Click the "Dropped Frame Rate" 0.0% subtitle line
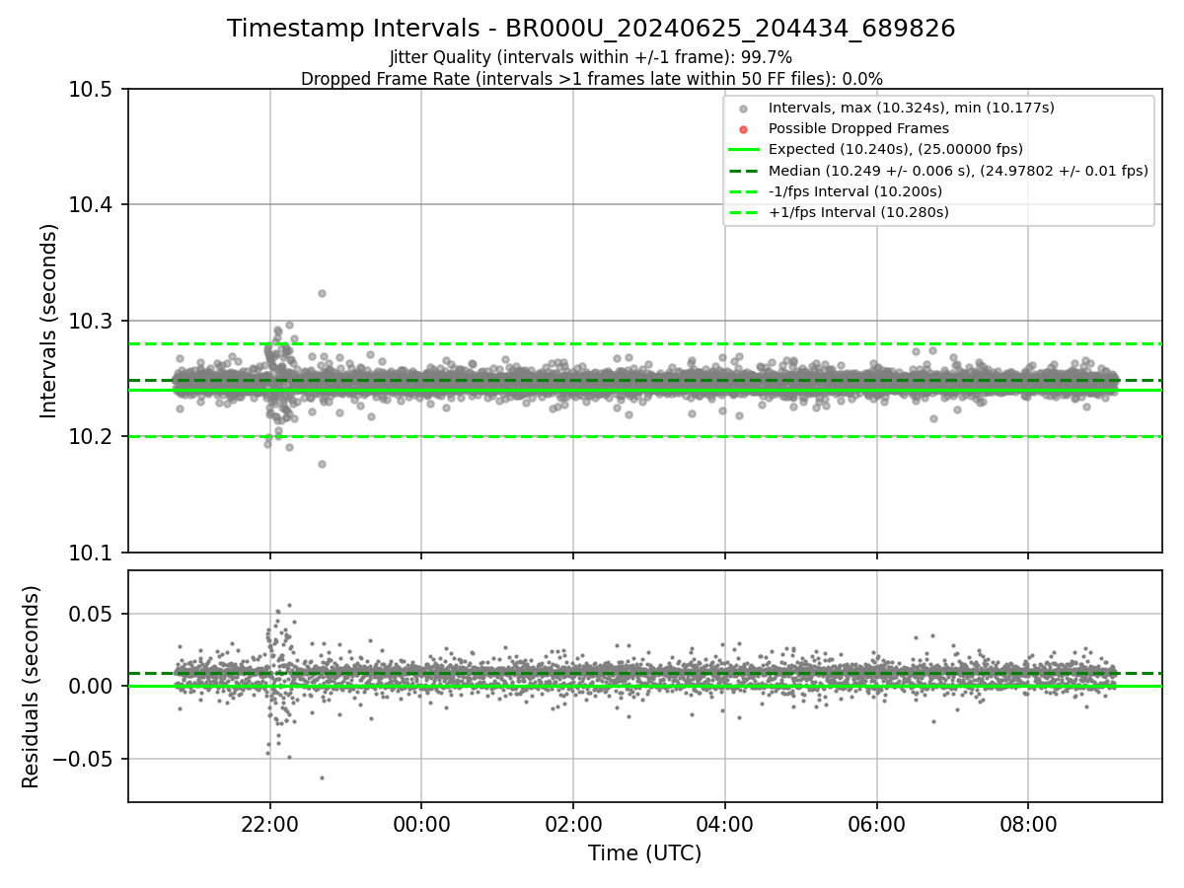The height and width of the screenshot is (888, 1184). [x=591, y=79]
